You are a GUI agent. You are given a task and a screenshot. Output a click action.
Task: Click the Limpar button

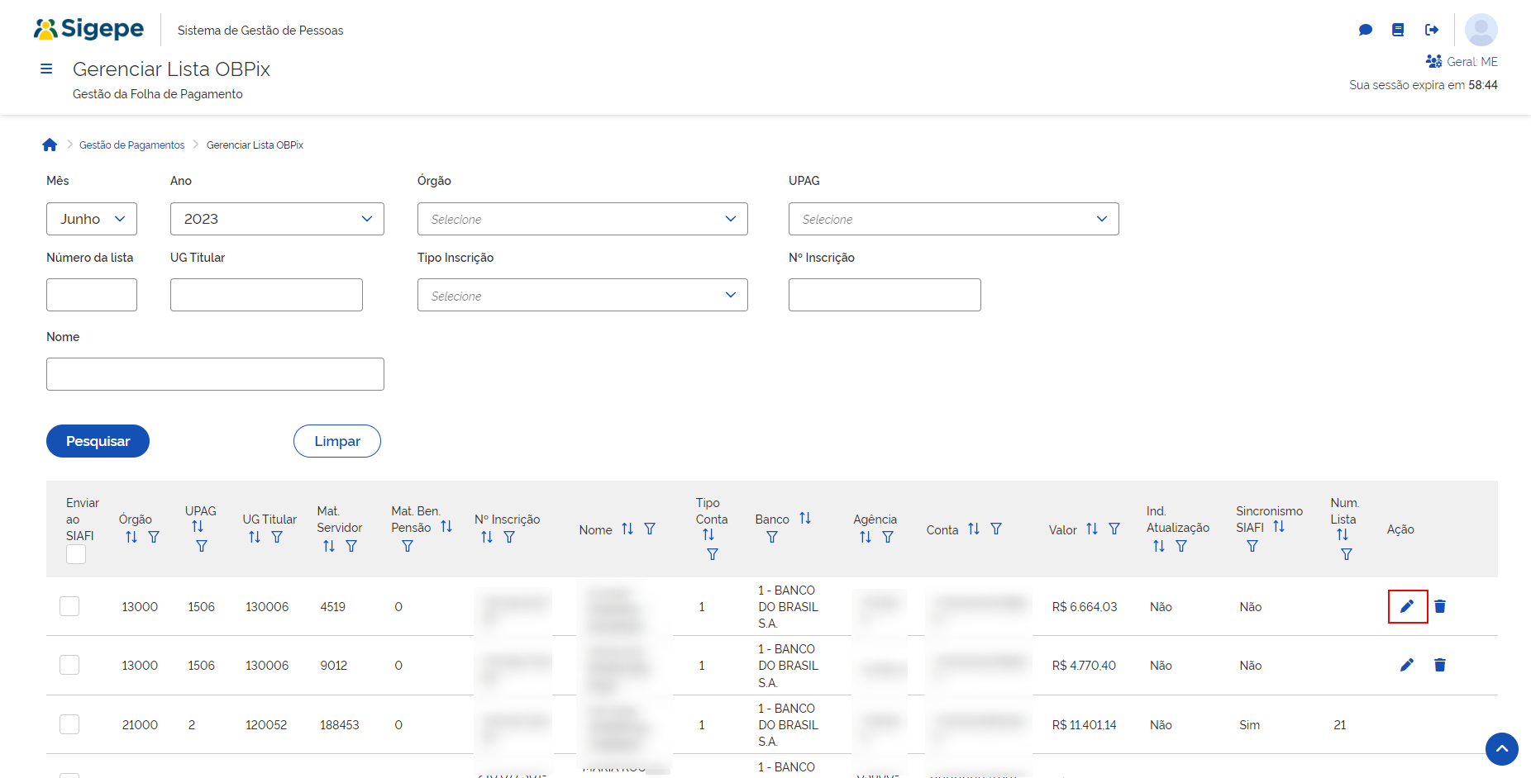point(336,440)
